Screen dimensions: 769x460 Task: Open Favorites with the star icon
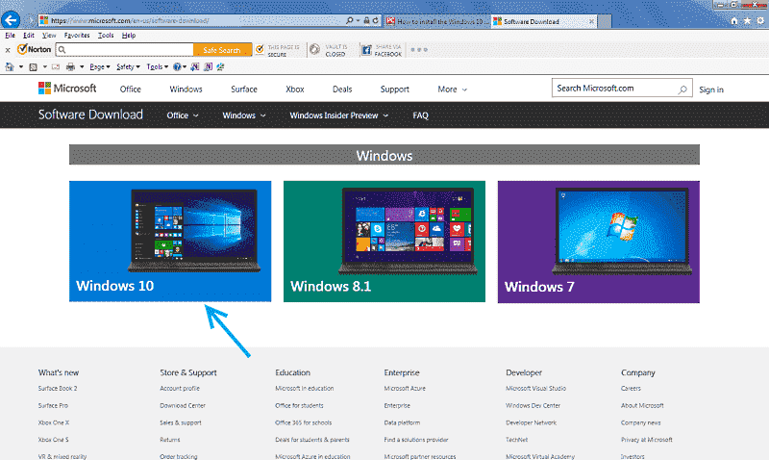click(747, 20)
